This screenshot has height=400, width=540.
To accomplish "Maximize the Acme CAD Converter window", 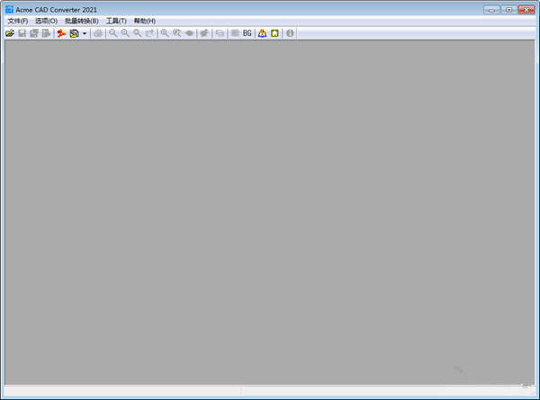I will 509,8.
